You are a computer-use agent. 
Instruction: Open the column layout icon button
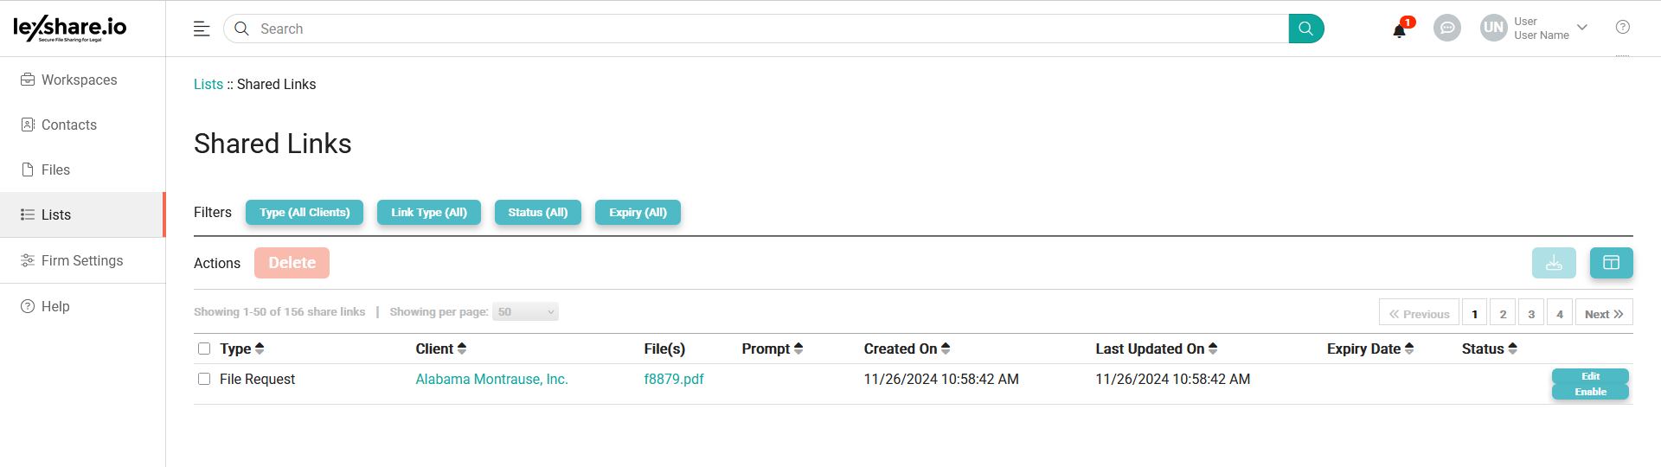(1611, 263)
